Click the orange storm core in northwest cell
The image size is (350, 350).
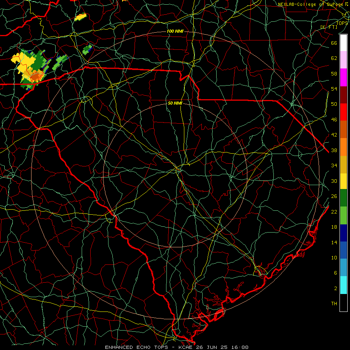coord(35,77)
